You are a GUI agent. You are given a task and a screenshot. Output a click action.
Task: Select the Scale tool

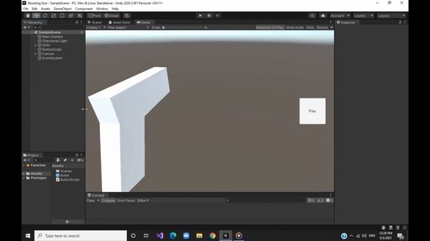coord(54,15)
